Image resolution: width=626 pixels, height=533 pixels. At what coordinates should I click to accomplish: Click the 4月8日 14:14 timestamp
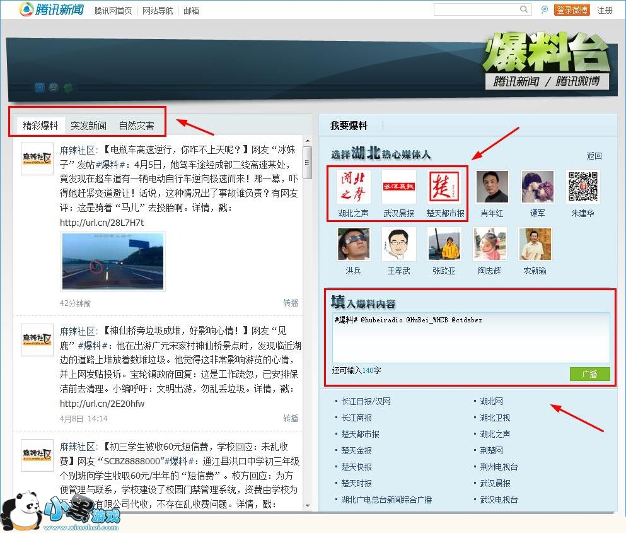83,418
